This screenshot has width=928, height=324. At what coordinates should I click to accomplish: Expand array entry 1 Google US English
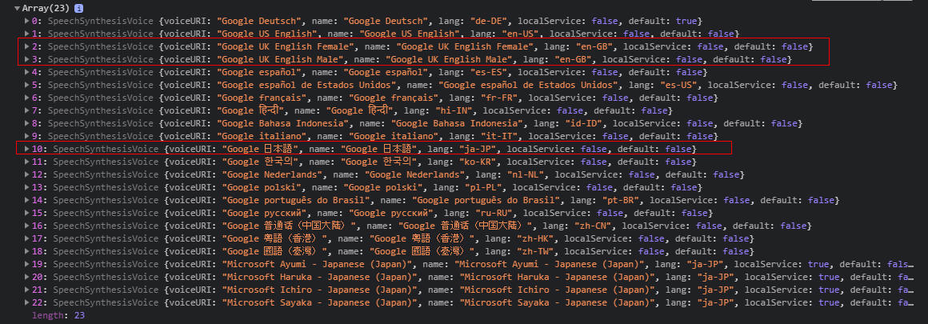(27, 34)
